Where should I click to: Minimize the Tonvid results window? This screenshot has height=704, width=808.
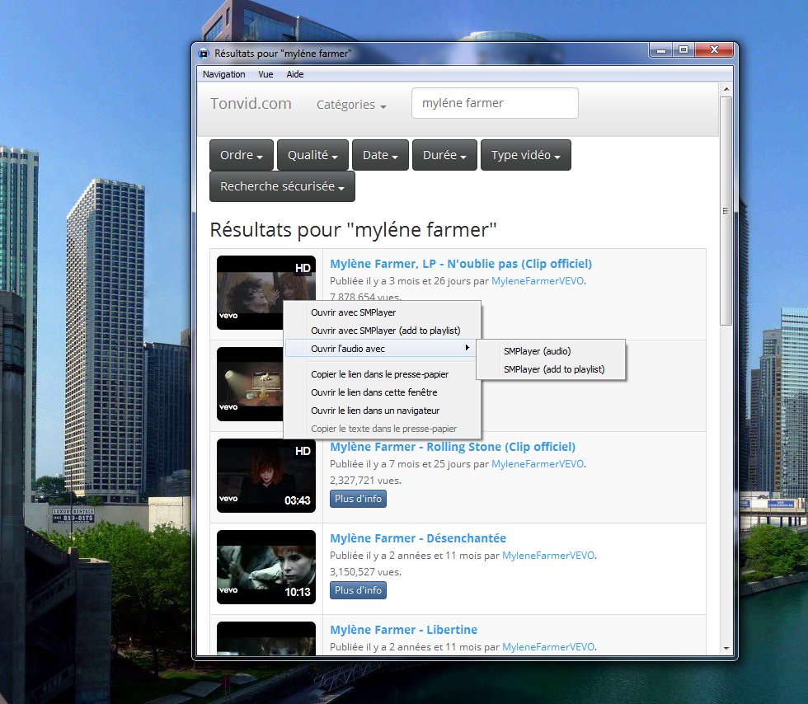(x=661, y=50)
